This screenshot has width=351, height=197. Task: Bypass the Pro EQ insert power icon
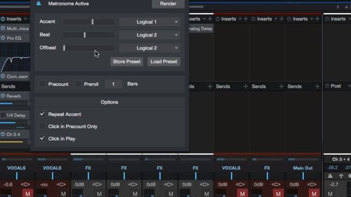pos(3,38)
